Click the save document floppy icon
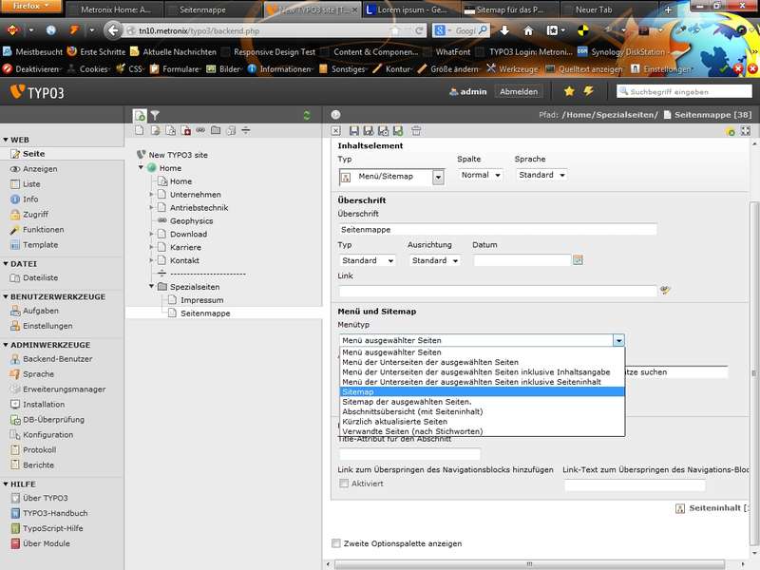Image resolution: width=760 pixels, height=570 pixels. [x=354, y=130]
